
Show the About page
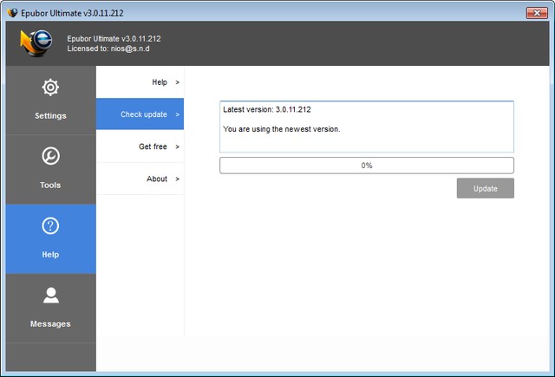156,179
